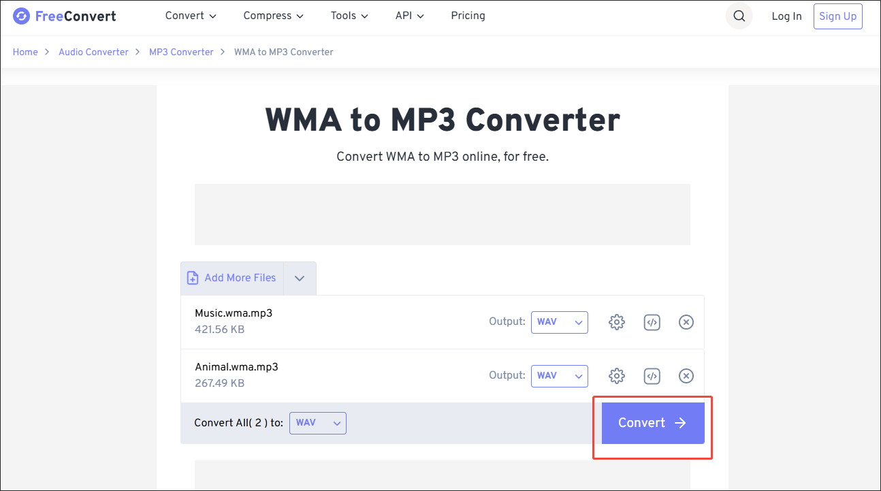Open the Convert menu

click(190, 16)
